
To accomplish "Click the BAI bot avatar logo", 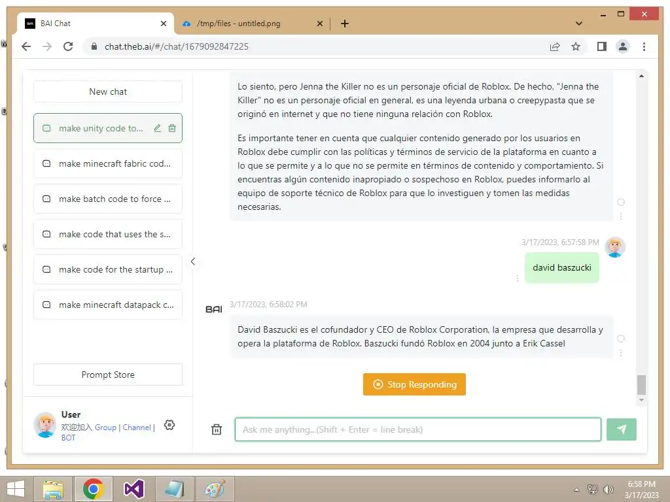I will coord(214,309).
